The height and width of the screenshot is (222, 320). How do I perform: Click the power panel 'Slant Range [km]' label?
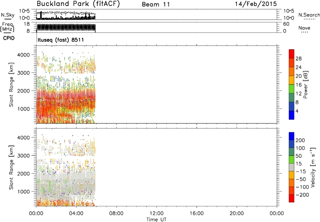[x=11, y=85]
